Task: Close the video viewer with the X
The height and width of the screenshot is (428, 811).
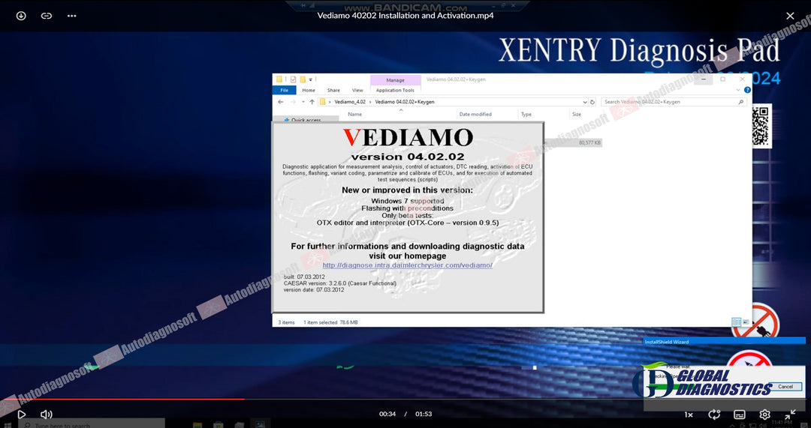Action: tap(790, 16)
